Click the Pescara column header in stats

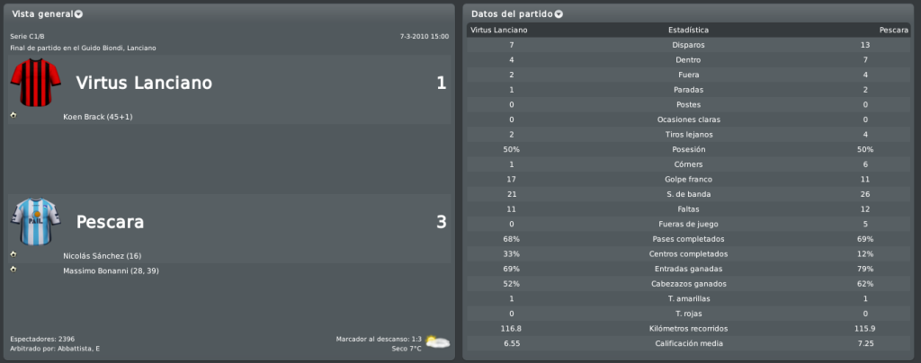tap(893, 30)
